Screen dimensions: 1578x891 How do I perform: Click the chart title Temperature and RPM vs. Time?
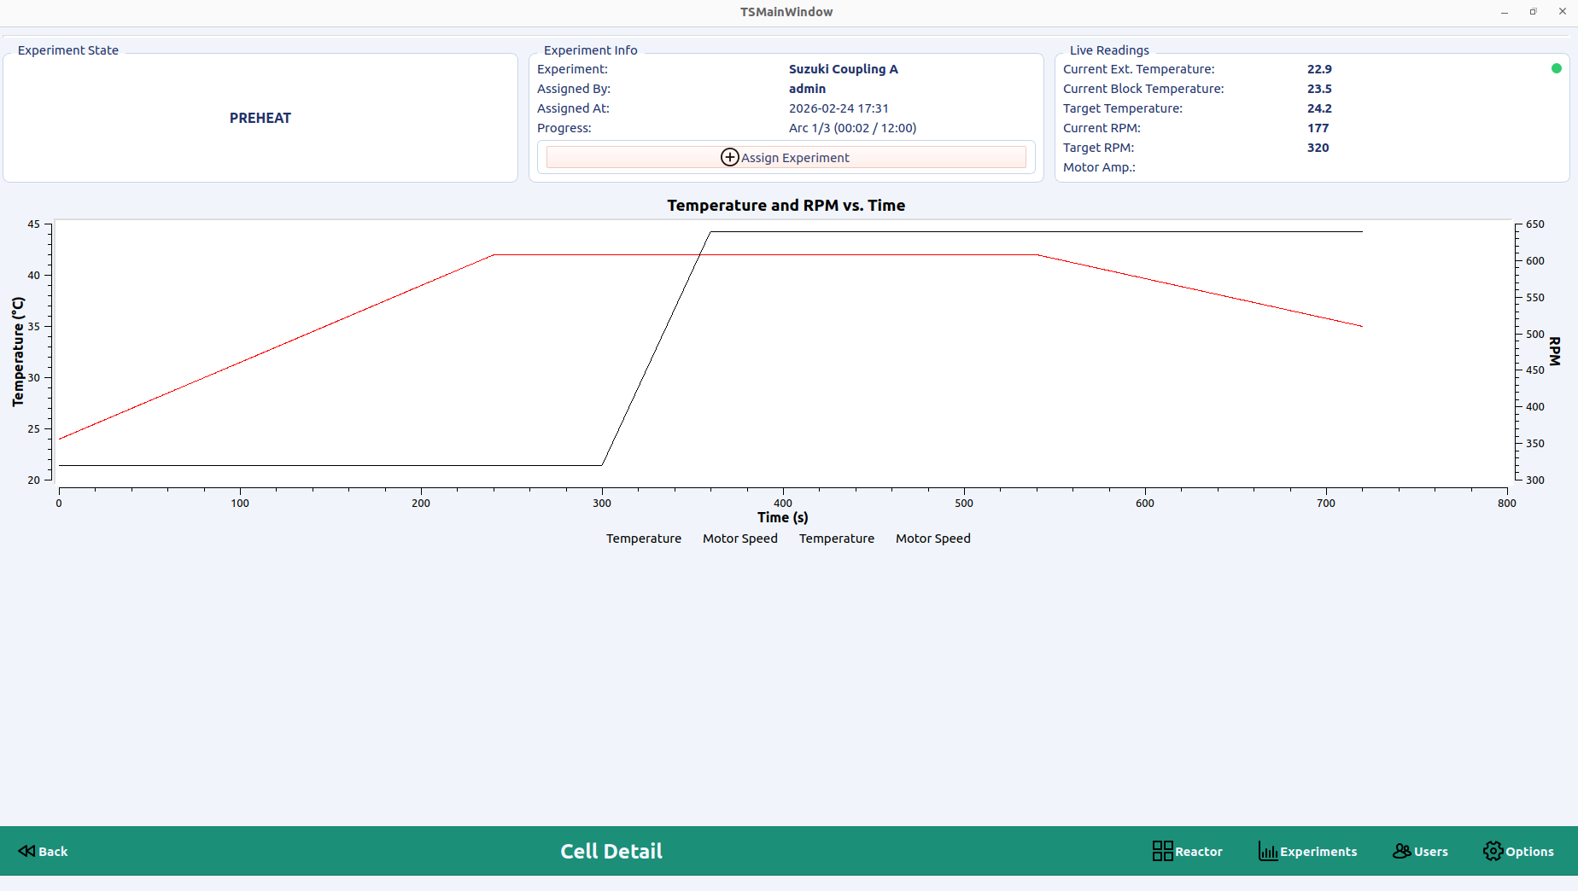point(786,206)
